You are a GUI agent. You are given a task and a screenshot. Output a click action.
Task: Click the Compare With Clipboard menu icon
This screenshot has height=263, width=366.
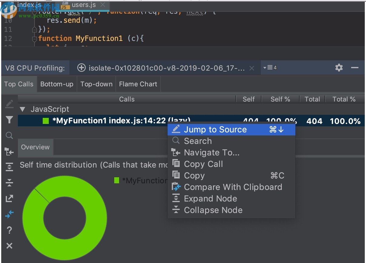(176, 187)
